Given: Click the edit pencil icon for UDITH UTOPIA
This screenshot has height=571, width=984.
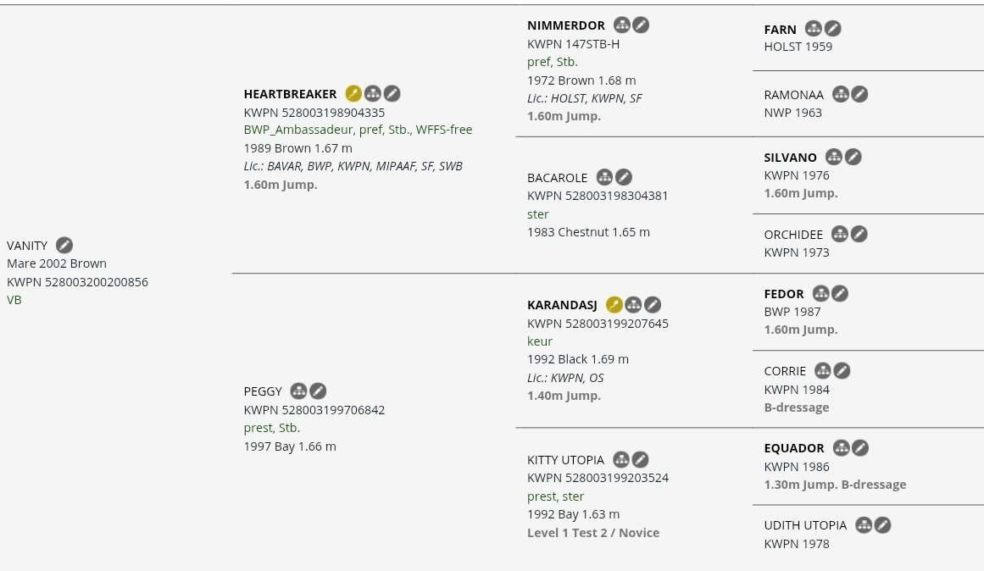Looking at the screenshot, I should (882, 525).
